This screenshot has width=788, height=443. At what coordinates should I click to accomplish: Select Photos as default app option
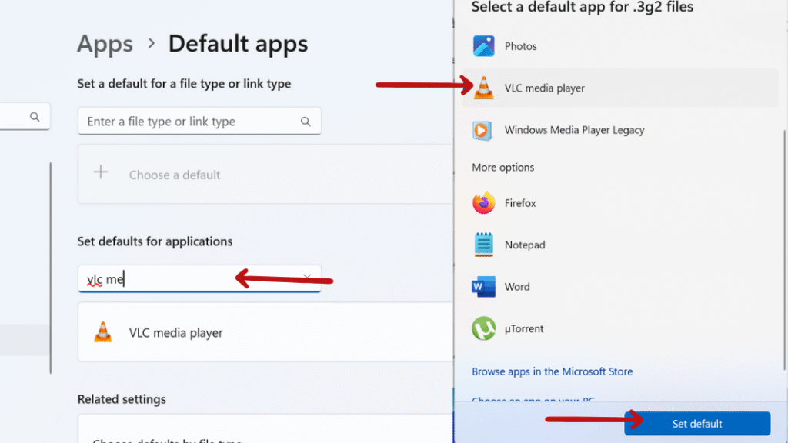tap(620, 46)
